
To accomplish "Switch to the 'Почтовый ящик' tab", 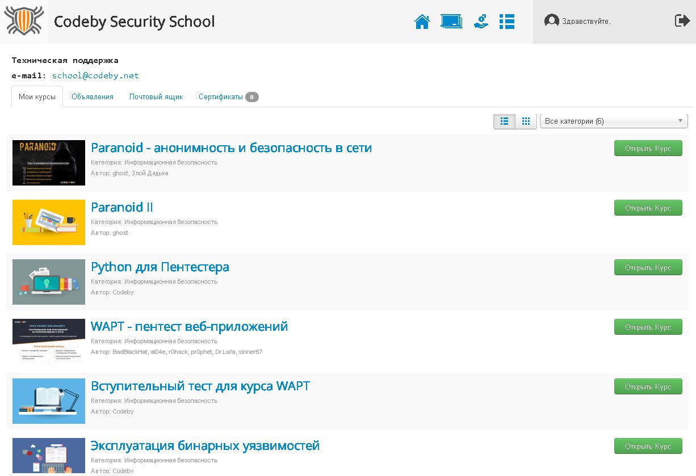I will [x=156, y=97].
